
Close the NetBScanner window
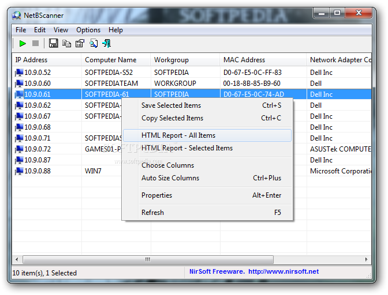(x=359, y=13)
